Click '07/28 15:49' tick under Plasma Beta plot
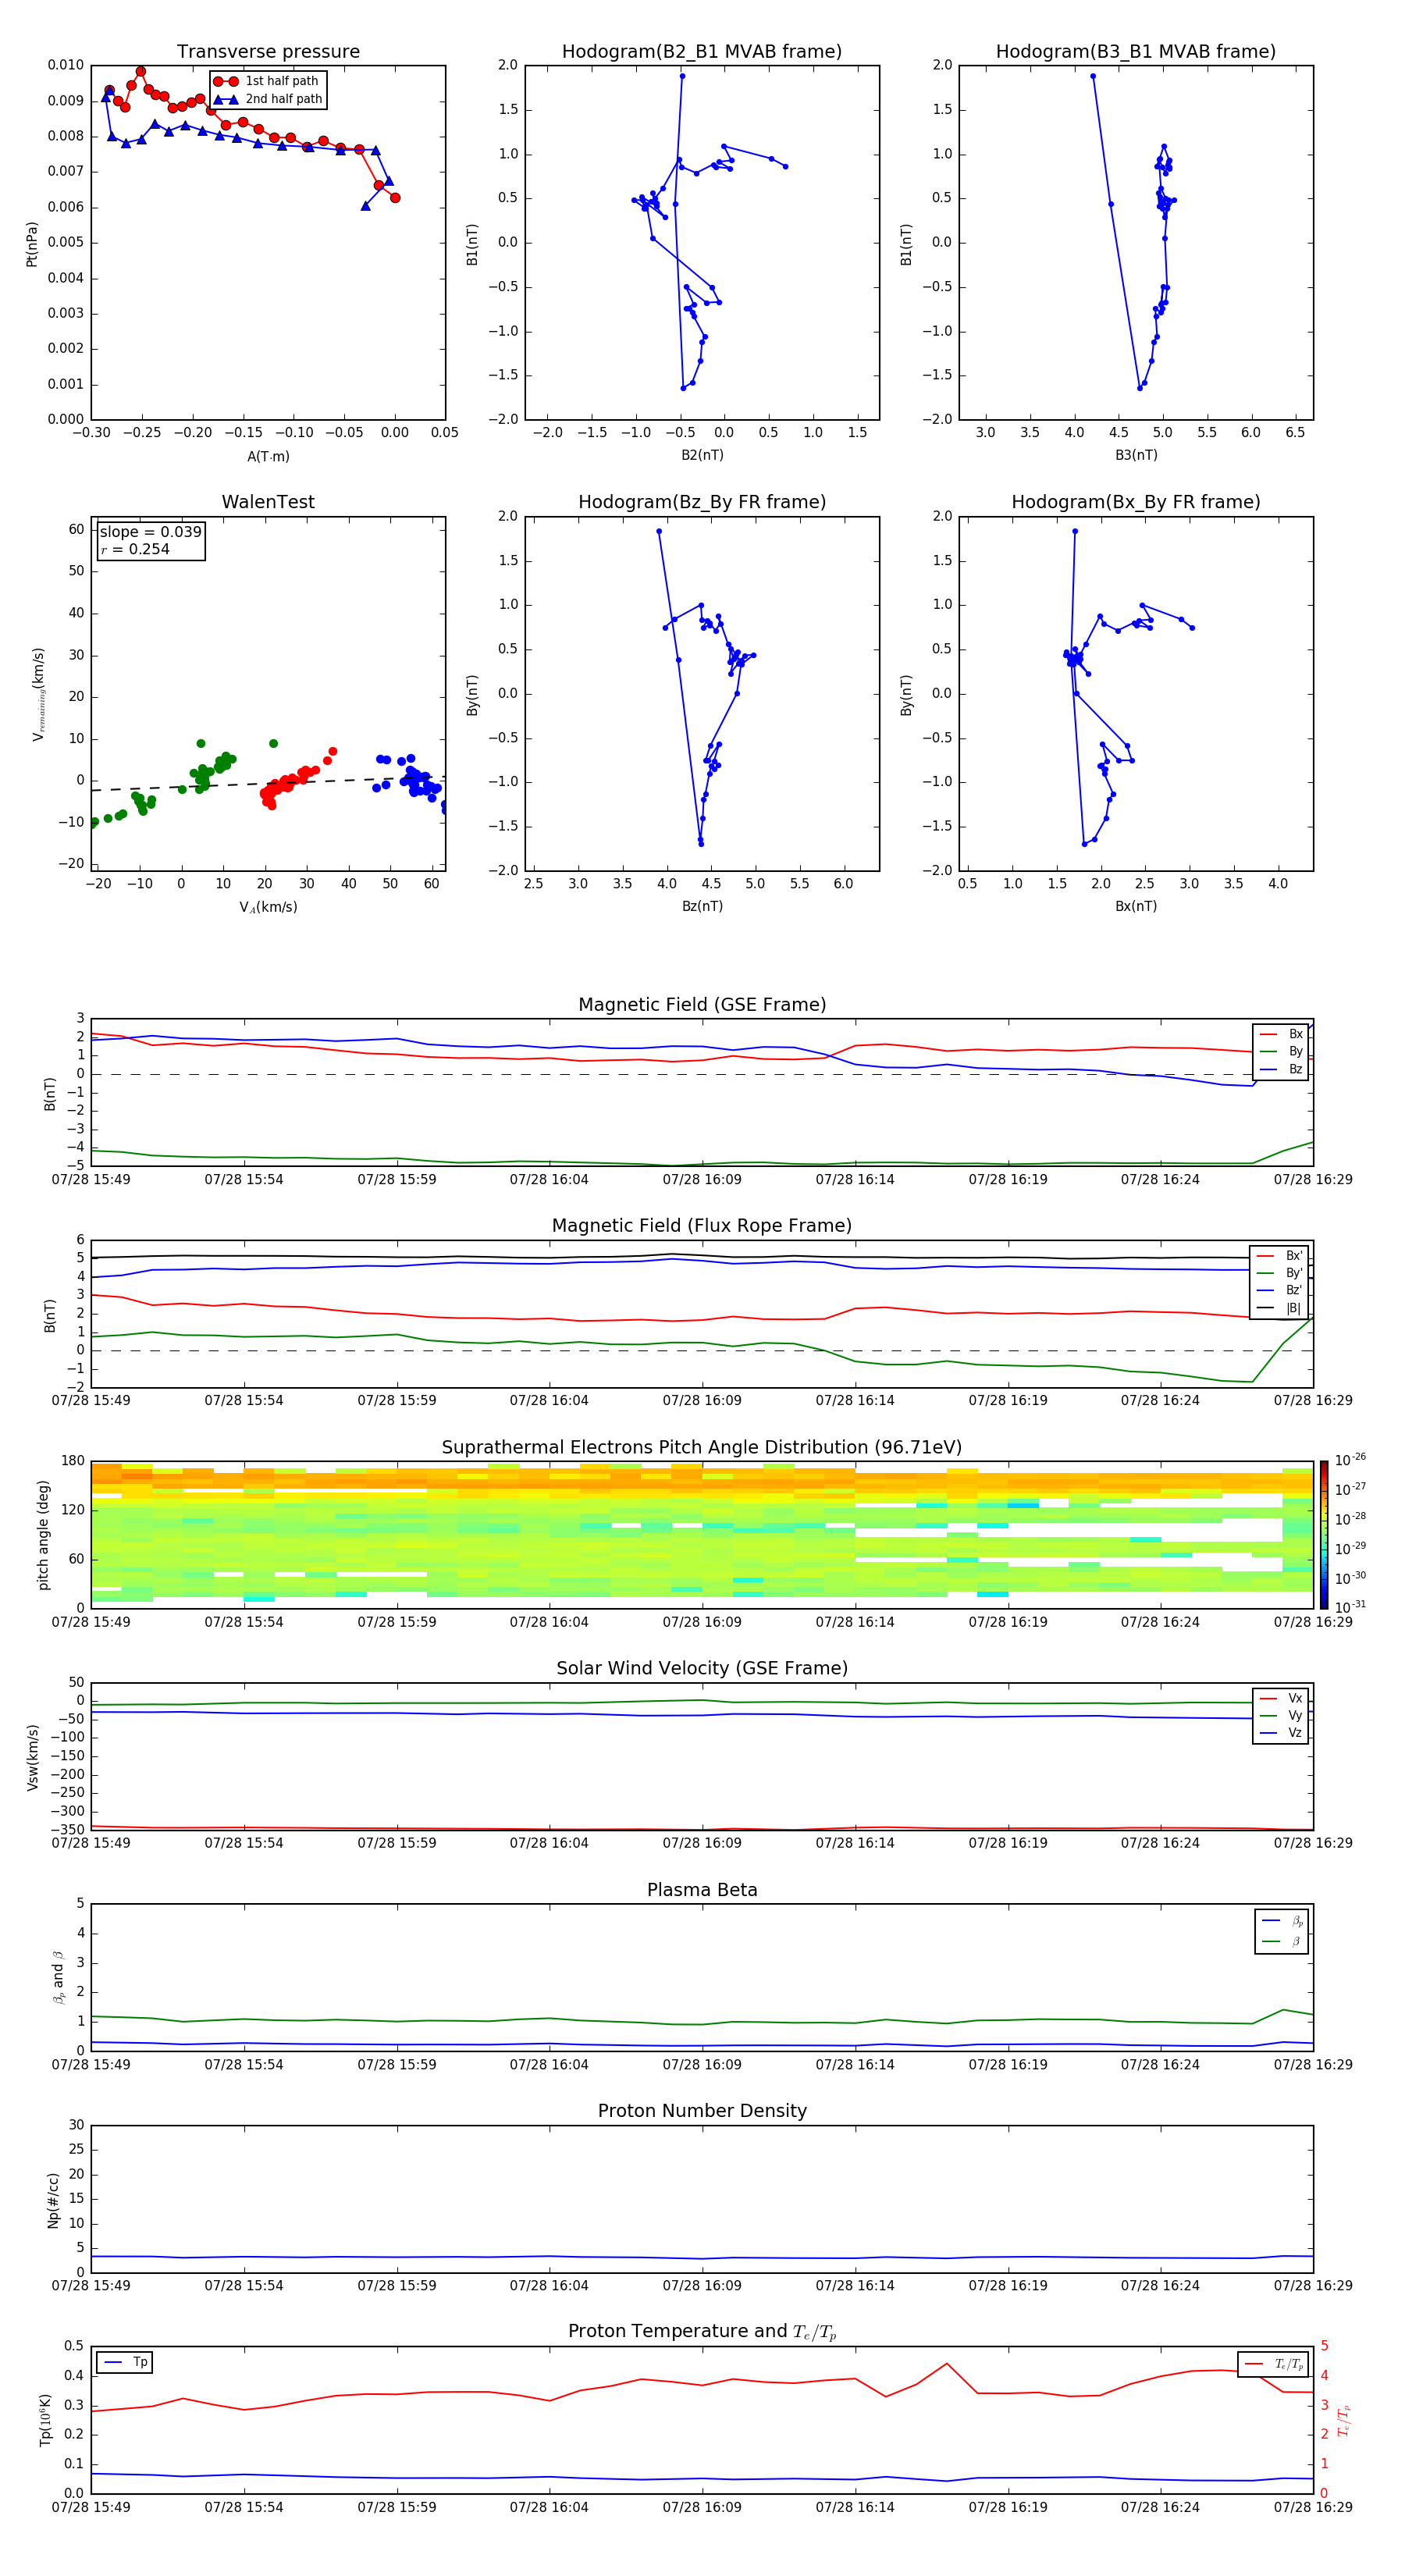The image size is (1405, 2576). pyautogui.click(x=91, y=2064)
